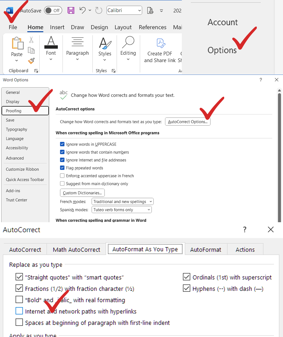Screen dimensions: 283x337
Task: Uncheck Flag repeated words
Action: click(62, 167)
